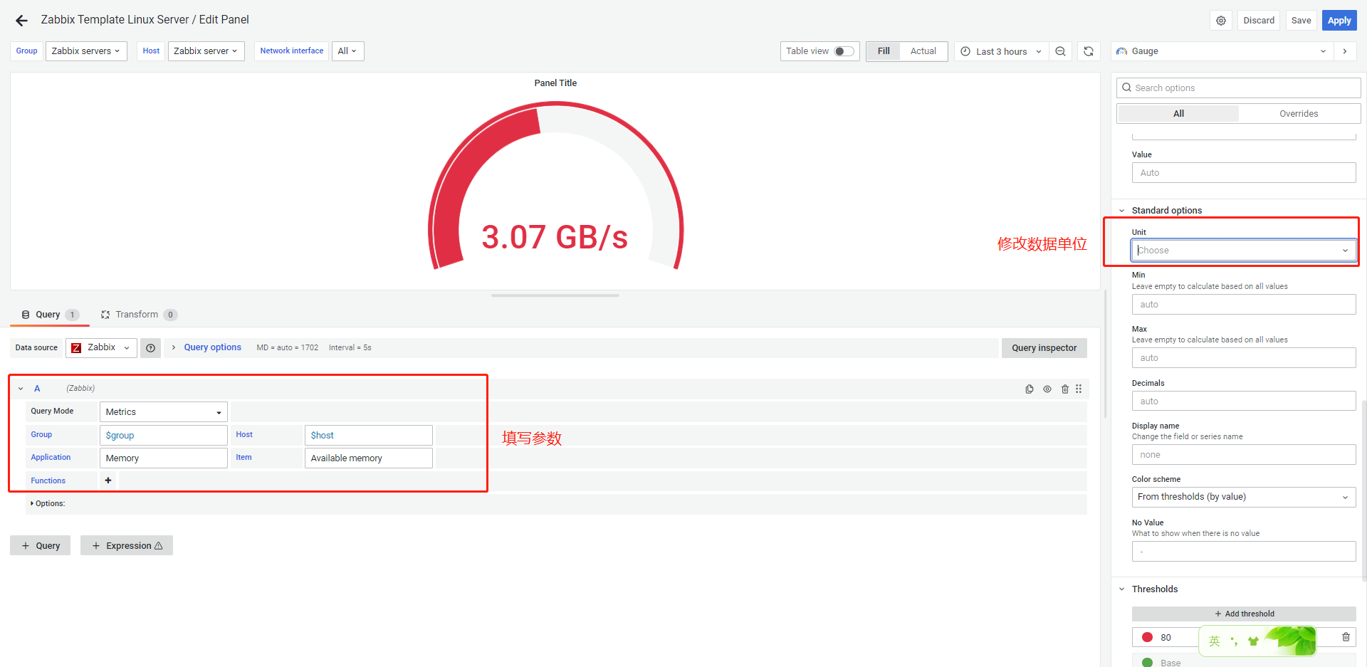The image size is (1367, 667).
Task: Open Network interface All dropdown
Action: pos(347,51)
